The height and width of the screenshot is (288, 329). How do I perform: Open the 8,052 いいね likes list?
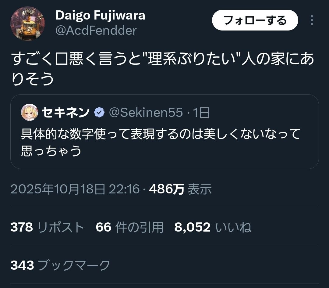[213, 227]
